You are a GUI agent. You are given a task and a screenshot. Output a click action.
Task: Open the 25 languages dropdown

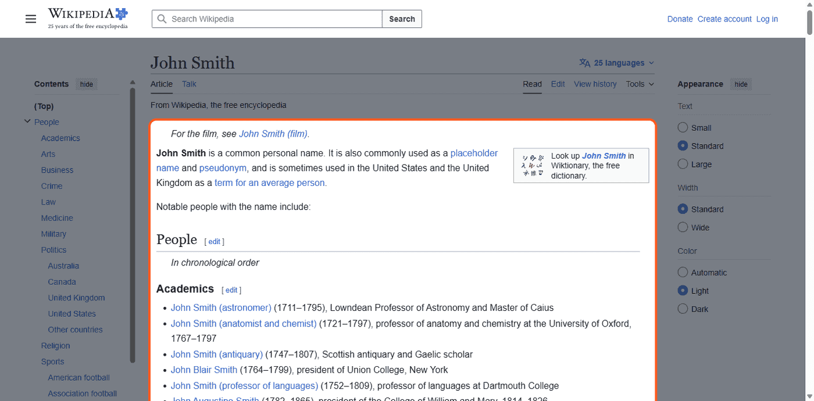tap(617, 63)
